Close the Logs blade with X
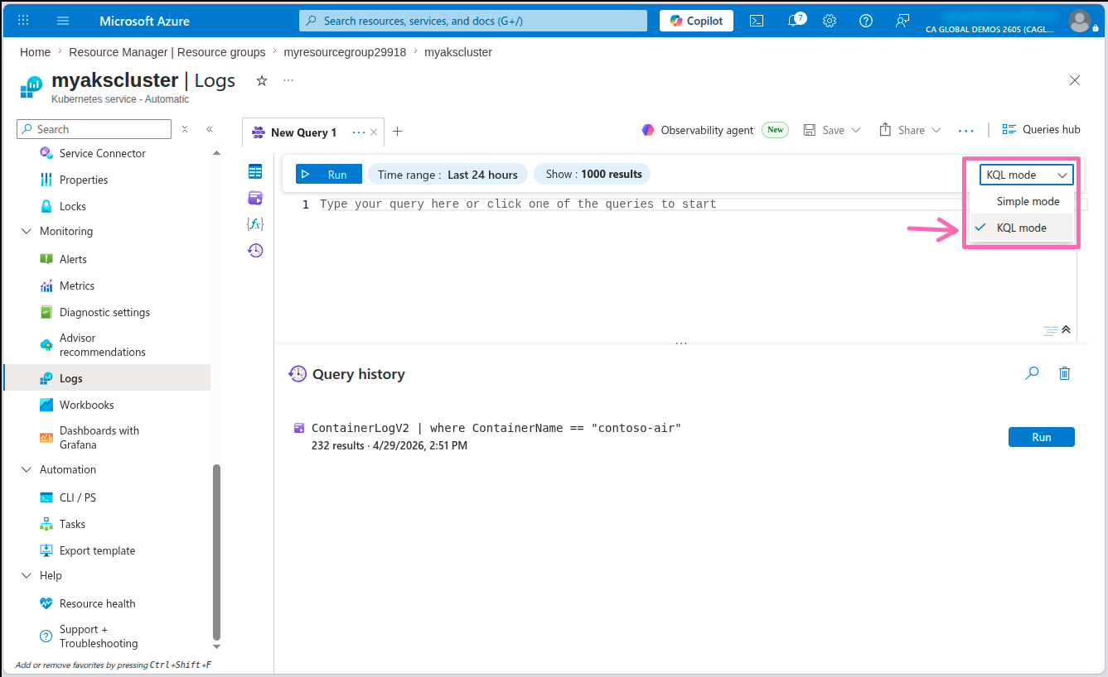Screen dimensions: 1108x677 click(1075, 80)
